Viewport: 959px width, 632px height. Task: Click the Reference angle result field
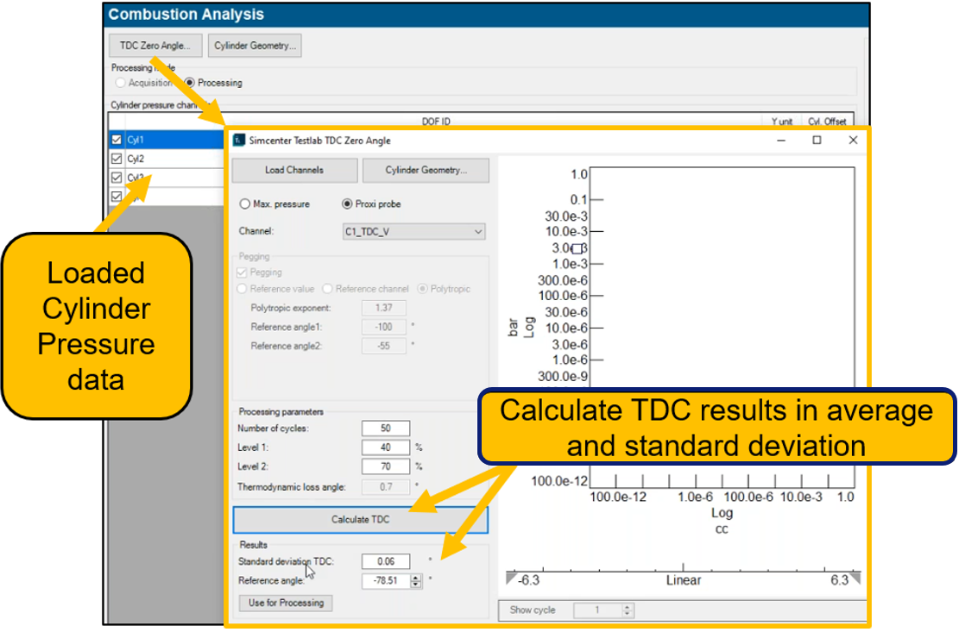386,581
